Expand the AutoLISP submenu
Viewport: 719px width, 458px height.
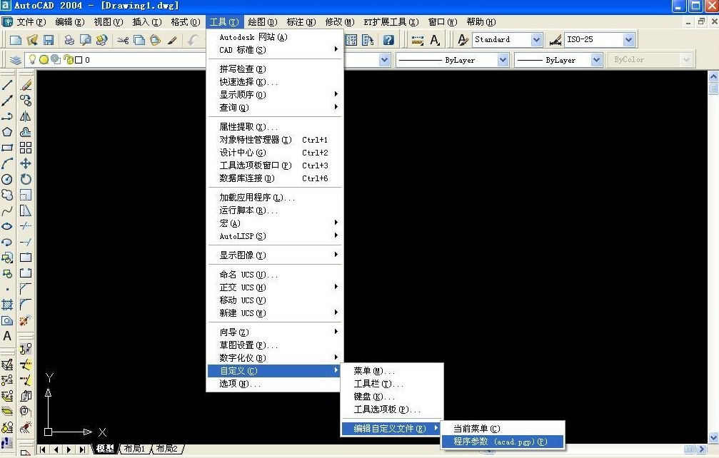pyautogui.click(x=275, y=236)
